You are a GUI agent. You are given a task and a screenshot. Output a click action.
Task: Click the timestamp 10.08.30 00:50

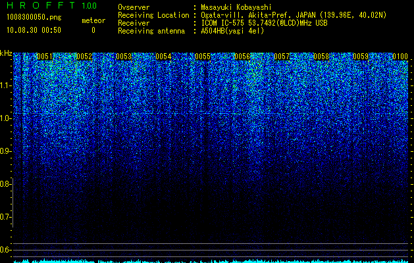click(x=34, y=30)
